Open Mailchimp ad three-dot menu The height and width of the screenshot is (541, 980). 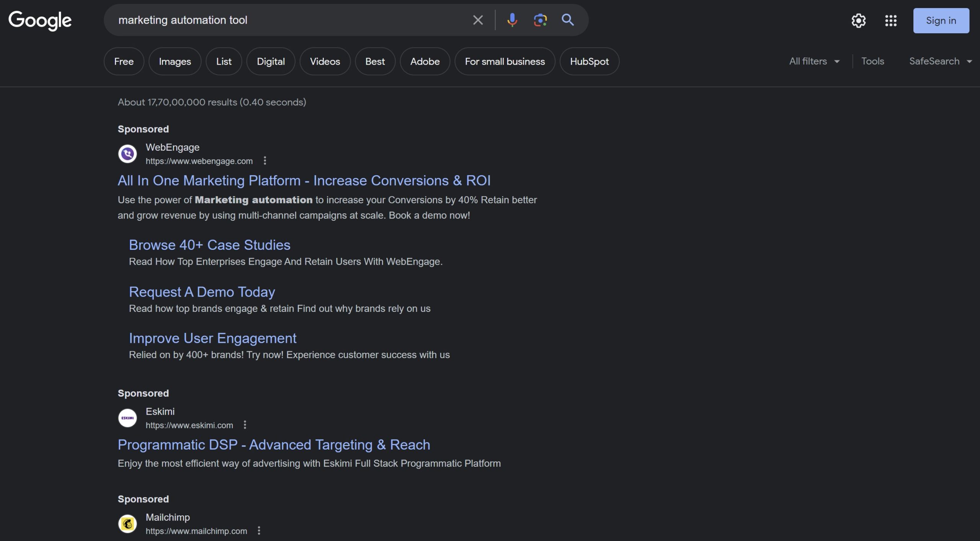259,530
